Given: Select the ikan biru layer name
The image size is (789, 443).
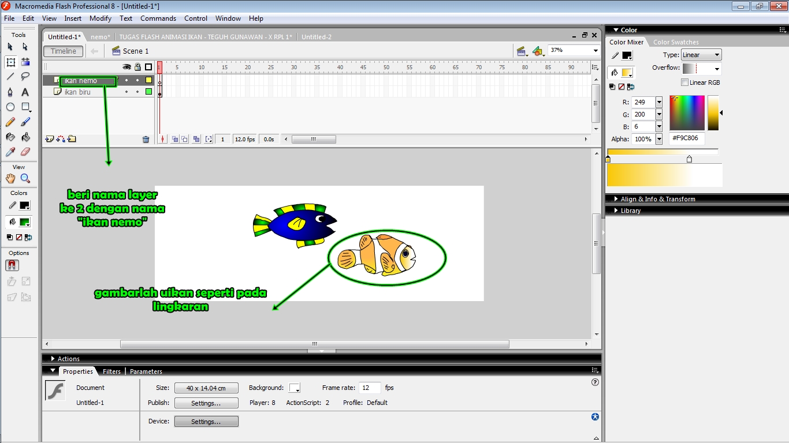Looking at the screenshot, I should pos(77,92).
